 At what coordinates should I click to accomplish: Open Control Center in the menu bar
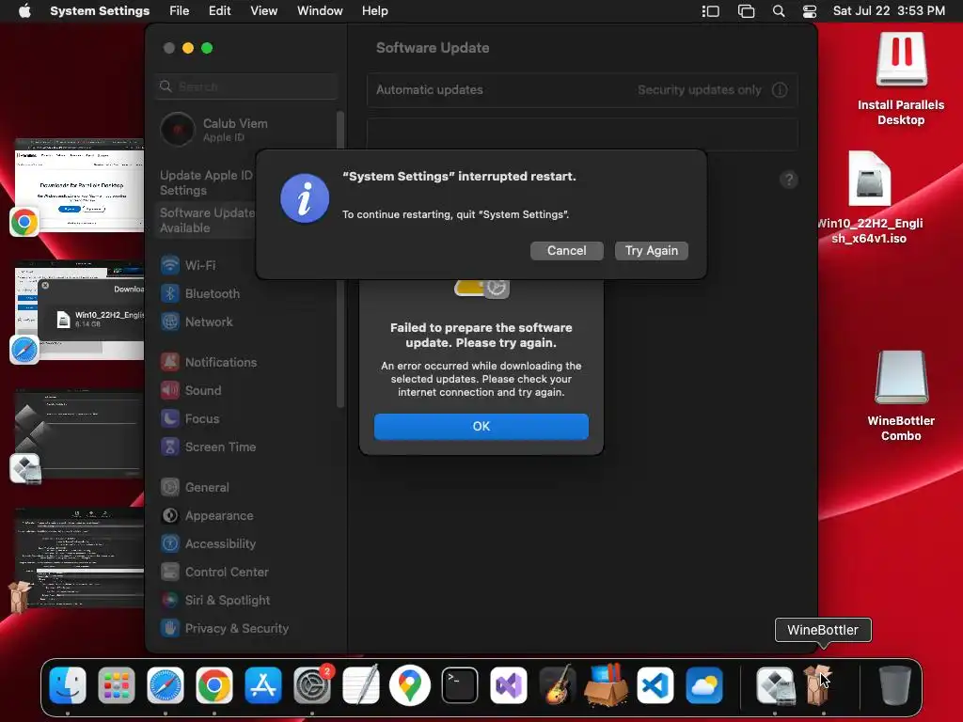810,11
